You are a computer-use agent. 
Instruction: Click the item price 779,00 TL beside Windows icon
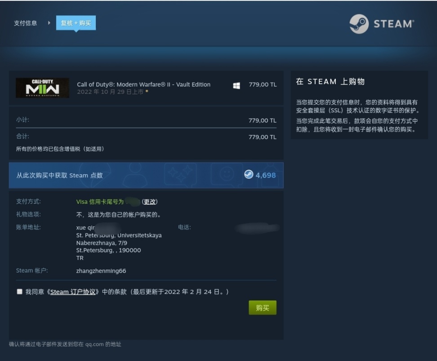coord(263,84)
